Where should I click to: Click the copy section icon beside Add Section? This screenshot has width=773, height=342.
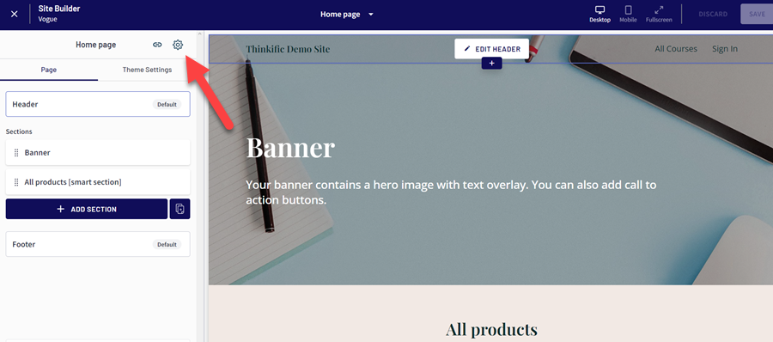click(x=180, y=209)
